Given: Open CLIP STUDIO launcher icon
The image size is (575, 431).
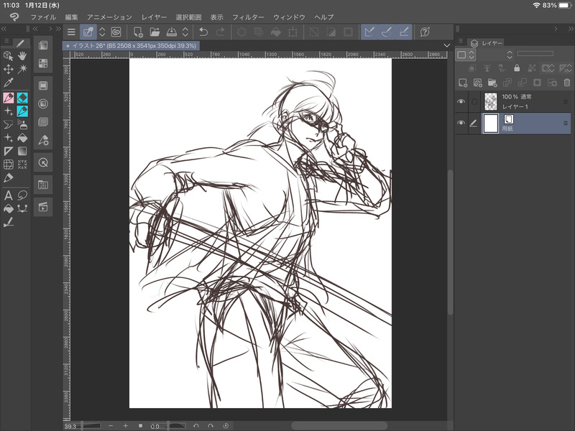Looking at the screenshot, I should tap(116, 32).
